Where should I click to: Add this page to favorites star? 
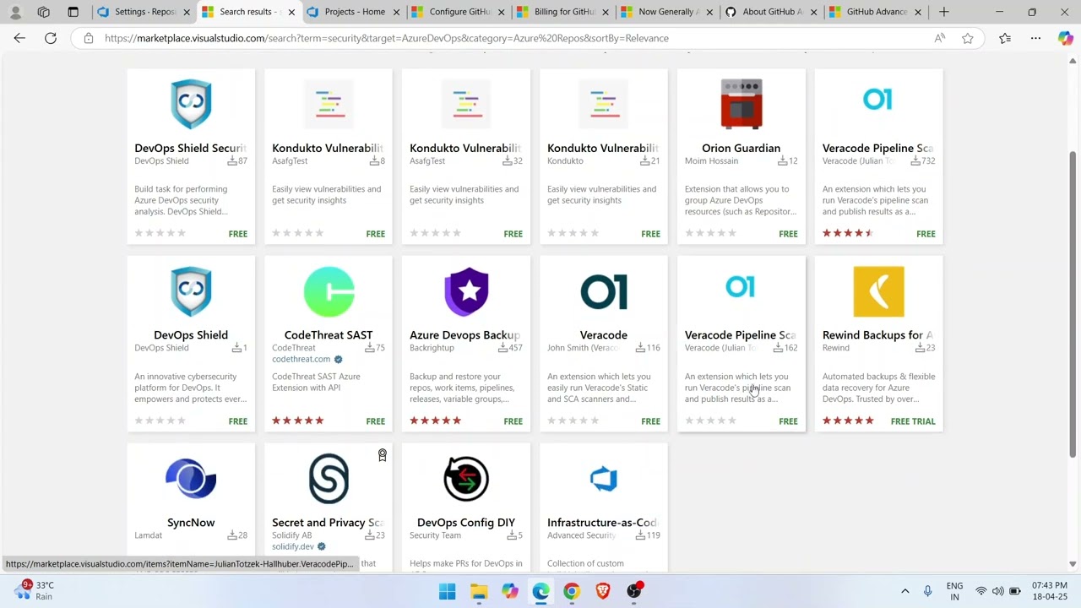[x=968, y=38]
